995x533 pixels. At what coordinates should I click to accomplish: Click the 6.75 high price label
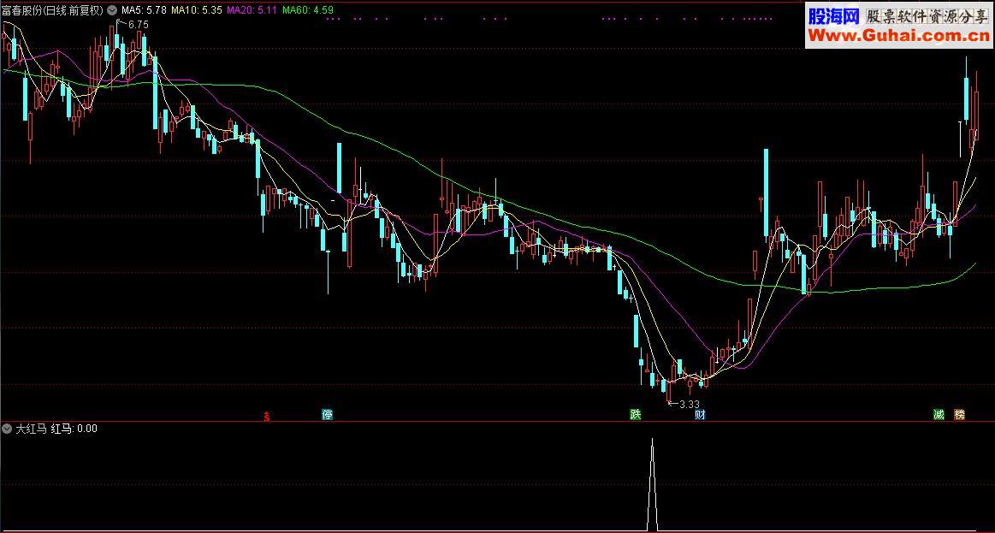tap(138, 25)
